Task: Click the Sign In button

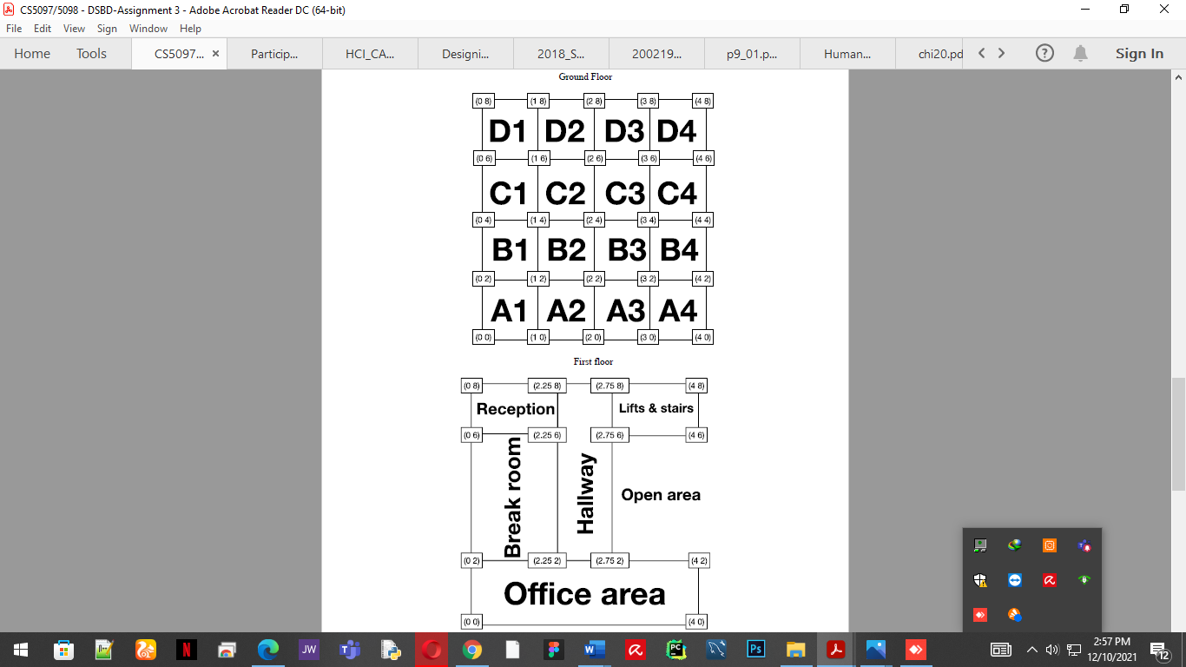Action: click(x=1139, y=53)
